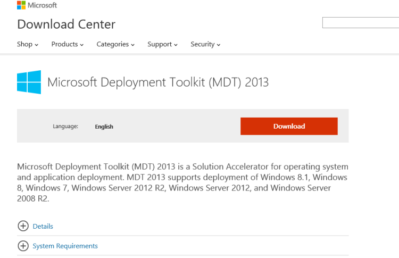The width and height of the screenshot is (399, 258).
Task: Click the chevron arrow next to Security
Action: [219, 45]
